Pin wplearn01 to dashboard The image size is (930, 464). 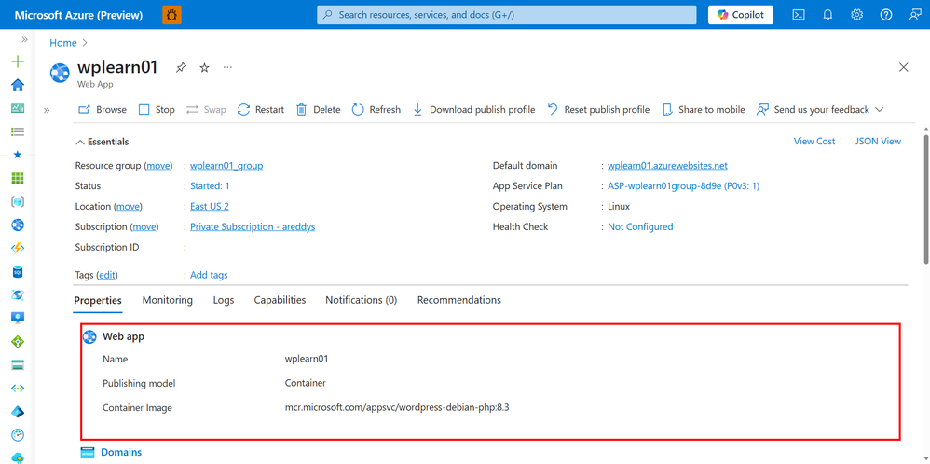click(x=181, y=68)
